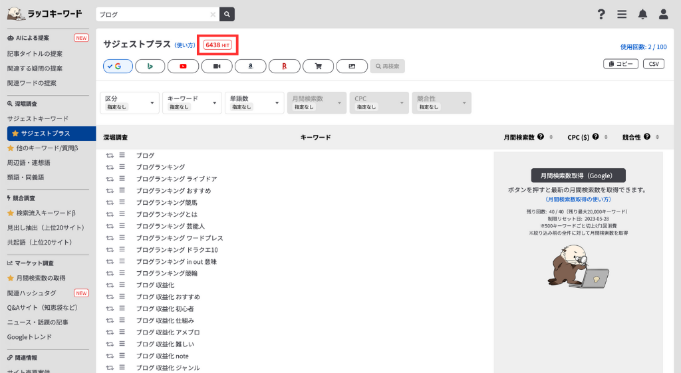Toggle the image suggest source
Image resolution: width=681 pixels, height=373 pixels.
coord(352,66)
